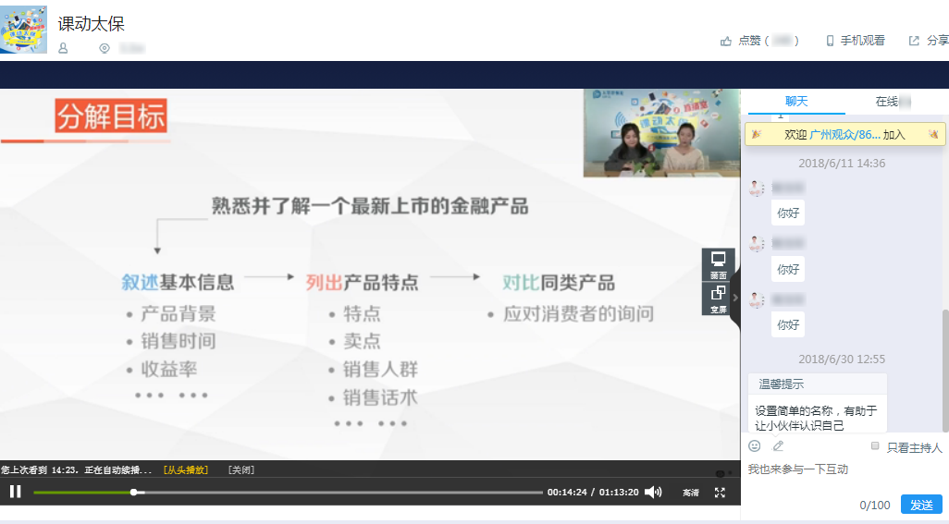949x524 pixels.
Task: Switch to the 聊天 tab
Action: click(x=796, y=102)
